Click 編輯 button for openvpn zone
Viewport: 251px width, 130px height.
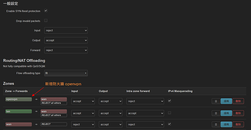pyautogui.click(x=226, y=101)
